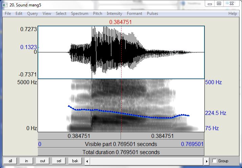Click the 0.7273 amplitude maximum label
242x168 pixels.
(28, 29)
